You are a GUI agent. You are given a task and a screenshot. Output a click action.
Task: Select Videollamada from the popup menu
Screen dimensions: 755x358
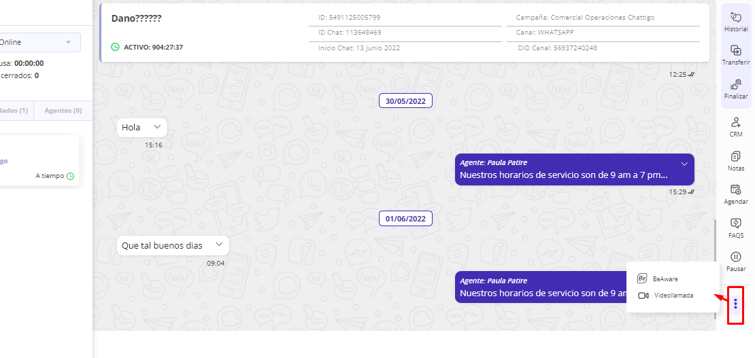coord(673,296)
